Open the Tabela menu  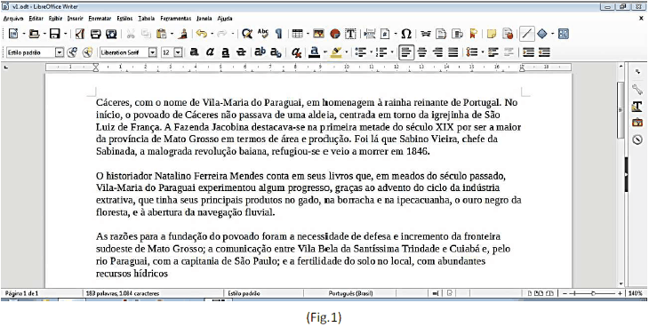147,19
